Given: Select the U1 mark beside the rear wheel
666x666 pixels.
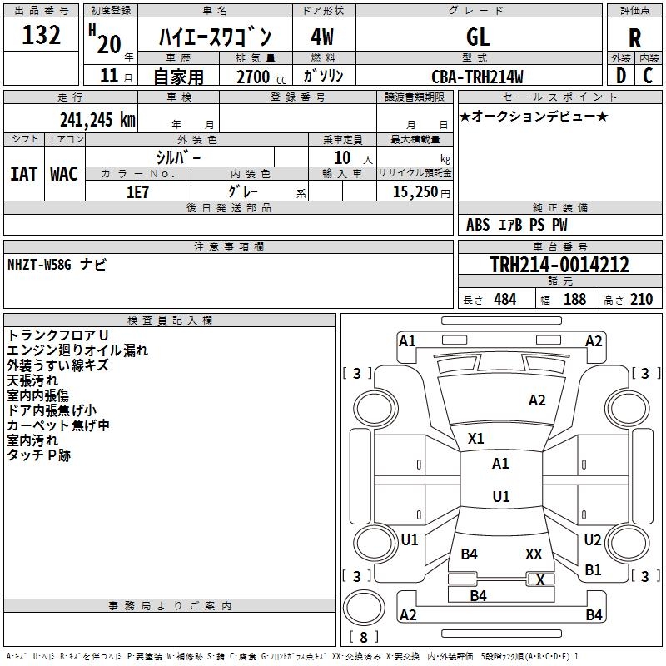Looking at the screenshot, I should pos(410,539).
